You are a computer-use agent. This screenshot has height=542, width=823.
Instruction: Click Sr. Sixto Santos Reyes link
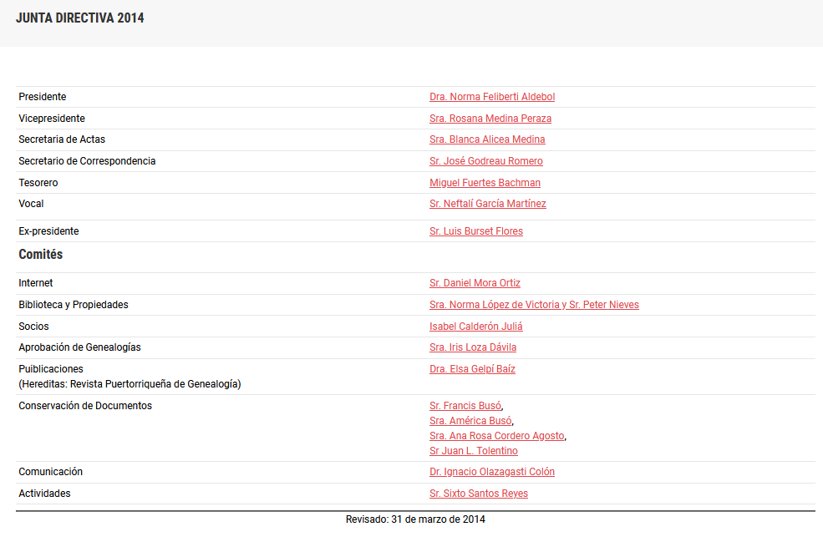(479, 494)
